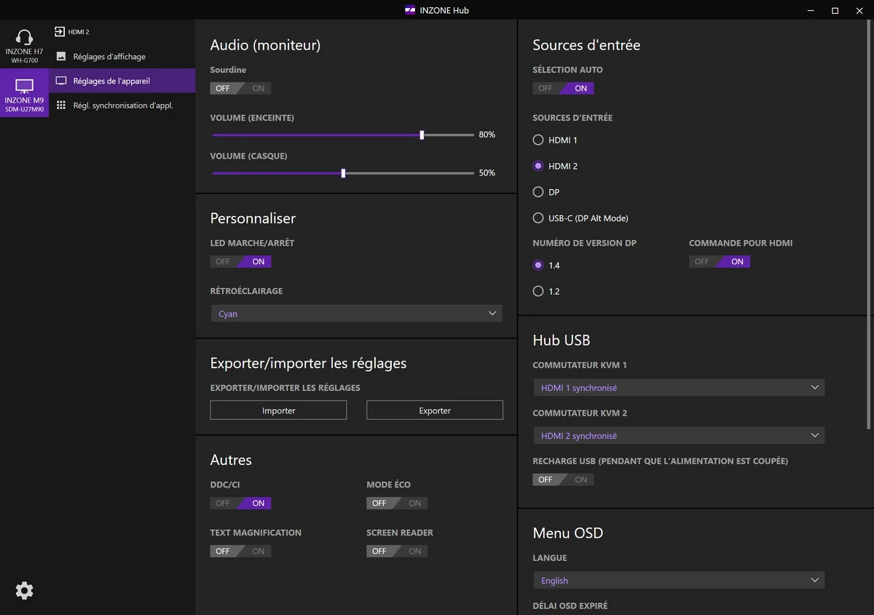Screen dimensions: 874x615
Task: Click the 50% headphone volume value
Action: click(487, 173)
